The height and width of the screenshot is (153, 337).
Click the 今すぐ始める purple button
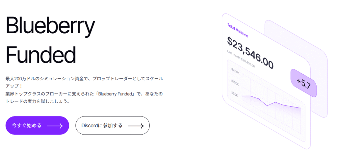(37, 125)
